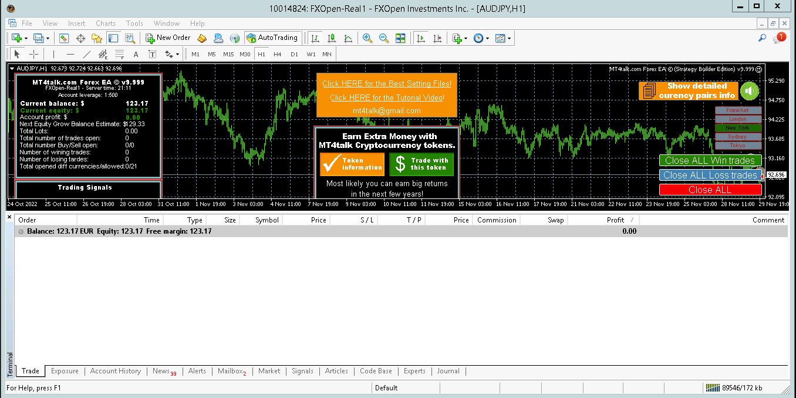The height and width of the screenshot is (398, 796).
Task: Open the File menu
Action: pos(27,23)
